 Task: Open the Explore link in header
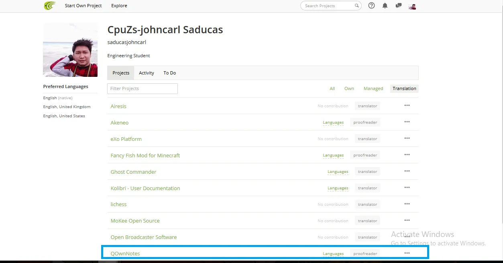coord(119,6)
